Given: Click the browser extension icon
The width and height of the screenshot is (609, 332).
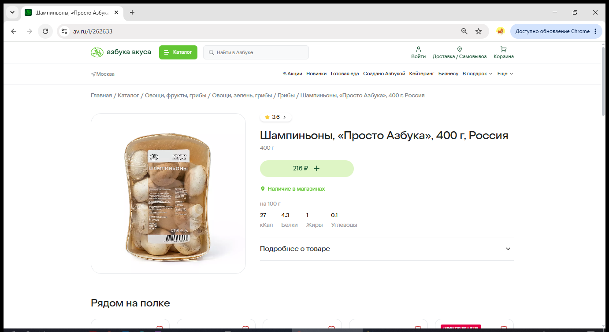Looking at the screenshot, I should (500, 31).
